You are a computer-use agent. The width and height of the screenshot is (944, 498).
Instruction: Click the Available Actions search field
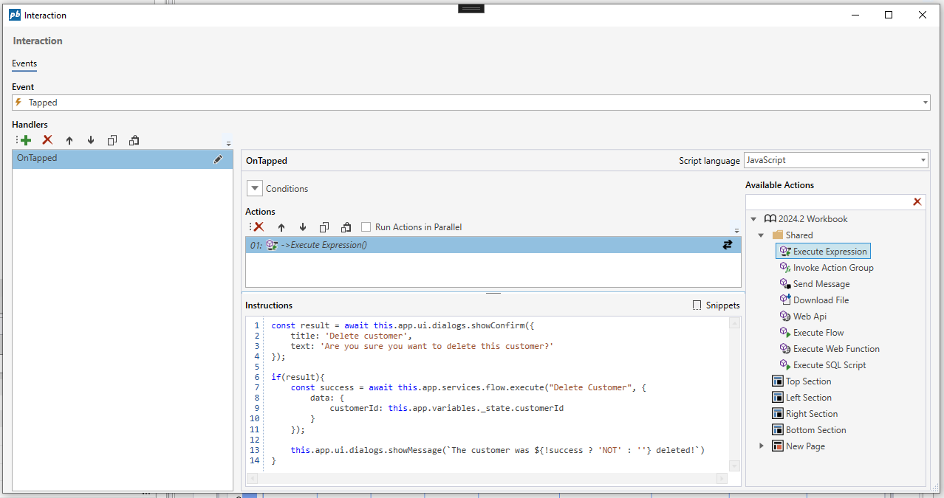[x=826, y=202]
